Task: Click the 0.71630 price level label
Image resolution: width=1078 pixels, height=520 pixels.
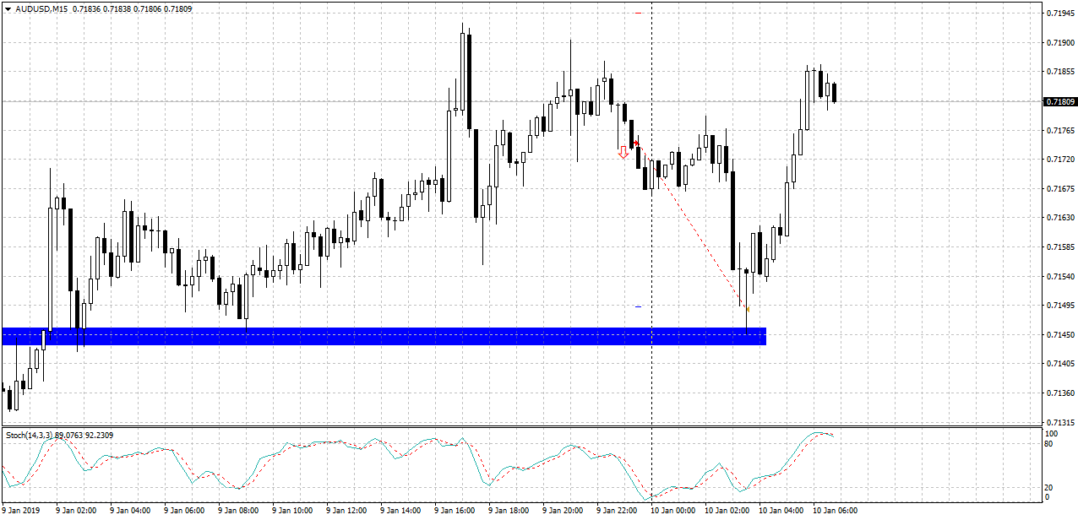Action: tap(1061, 218)
